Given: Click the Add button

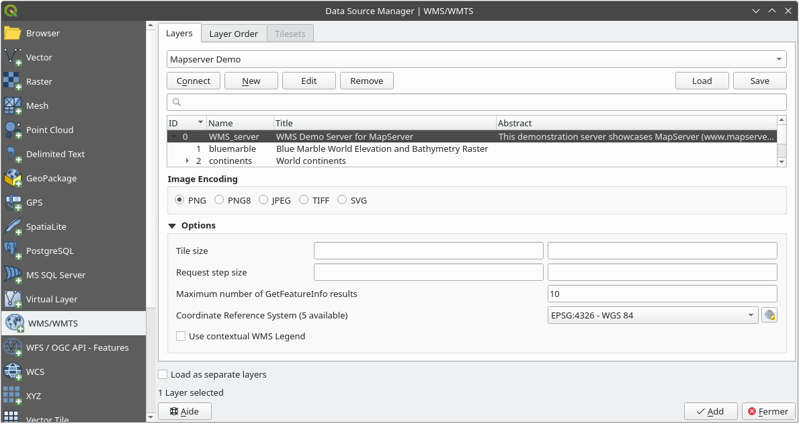Looking at the screenshot, I should [x=710, y=411].
